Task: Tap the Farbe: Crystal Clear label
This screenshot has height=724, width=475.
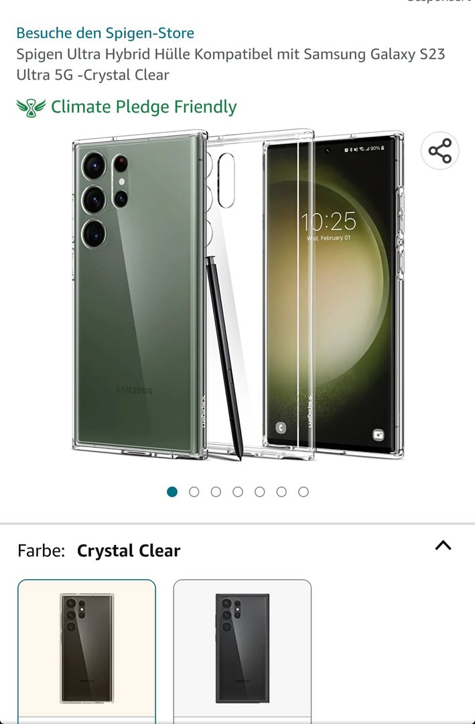Action: click(98, 550)
